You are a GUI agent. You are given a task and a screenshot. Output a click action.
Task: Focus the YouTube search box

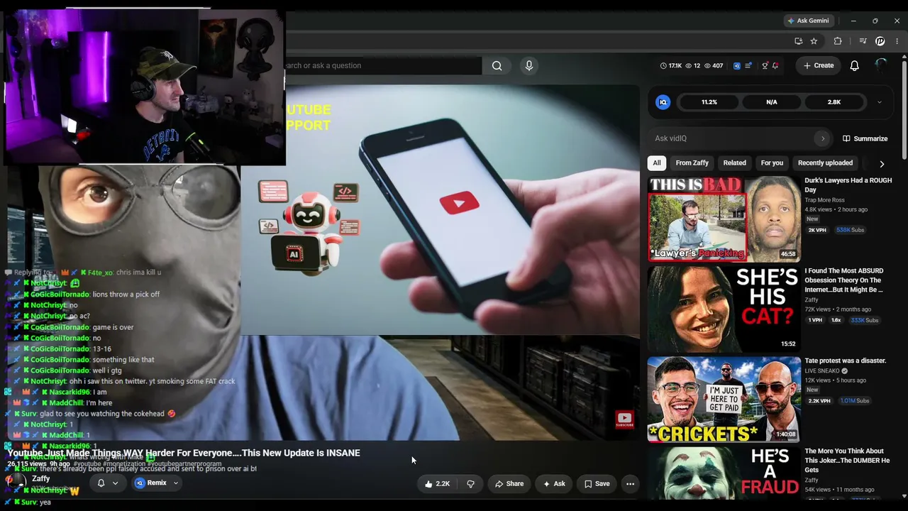383,65
